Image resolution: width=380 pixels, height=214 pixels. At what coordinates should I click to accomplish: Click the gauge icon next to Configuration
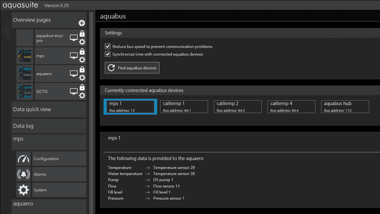[x=24, y=159]
